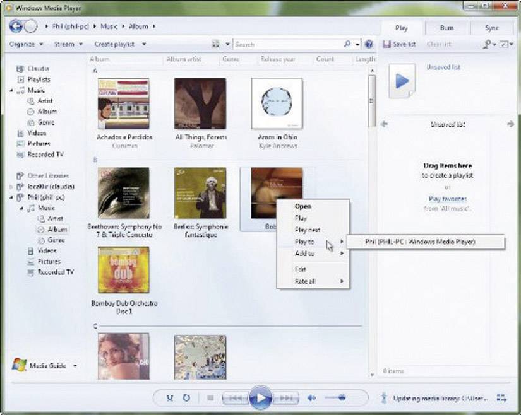Collapse Music node under Phil (phil-pc)
The height and width of the screenshot is (415, 521).
click(x=21, y=208)
